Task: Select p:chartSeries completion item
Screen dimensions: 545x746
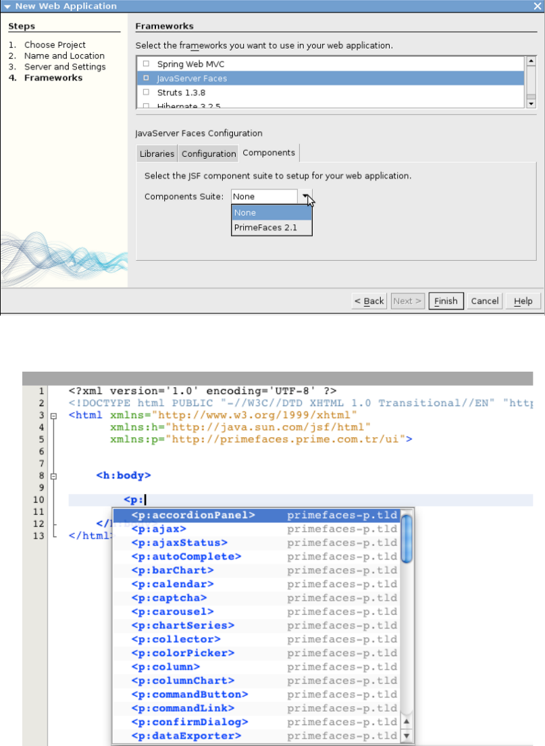Action: pyautogui.click(x=257, y=626)
